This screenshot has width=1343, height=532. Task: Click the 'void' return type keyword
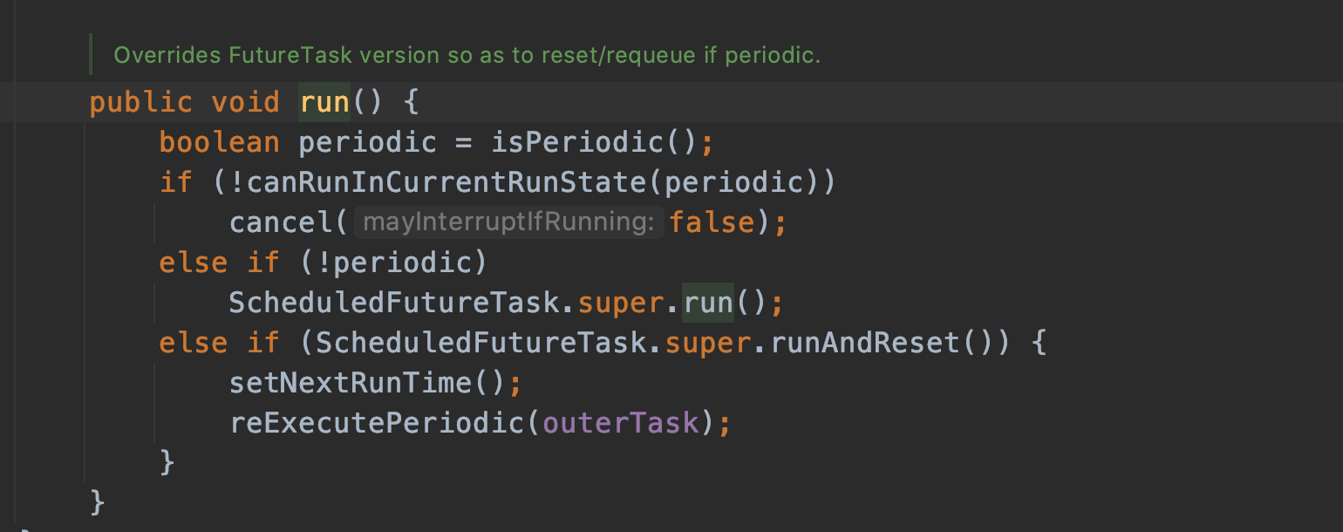tap(245, 102)
